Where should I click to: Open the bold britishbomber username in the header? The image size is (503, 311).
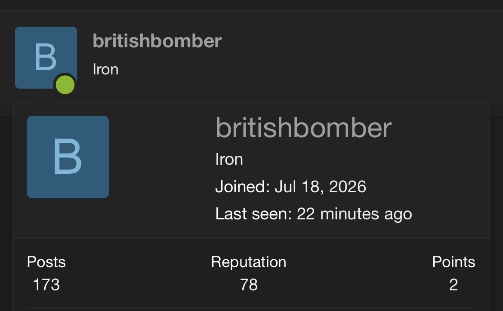(157, 41)
